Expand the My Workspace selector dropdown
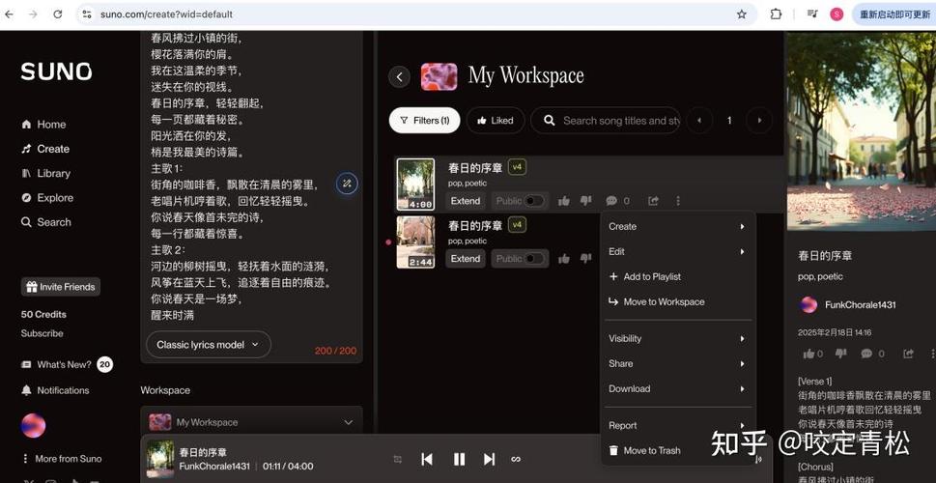Viewport: 936px width, 483px height. (251, 422)
